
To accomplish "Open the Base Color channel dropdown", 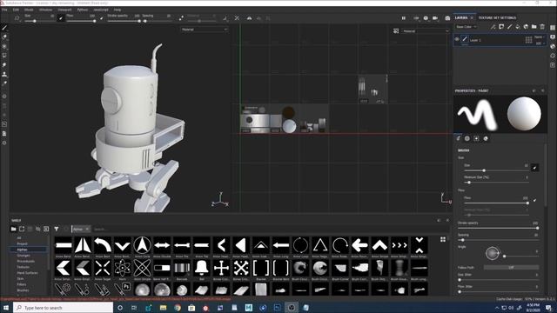I will pos(466,27).
